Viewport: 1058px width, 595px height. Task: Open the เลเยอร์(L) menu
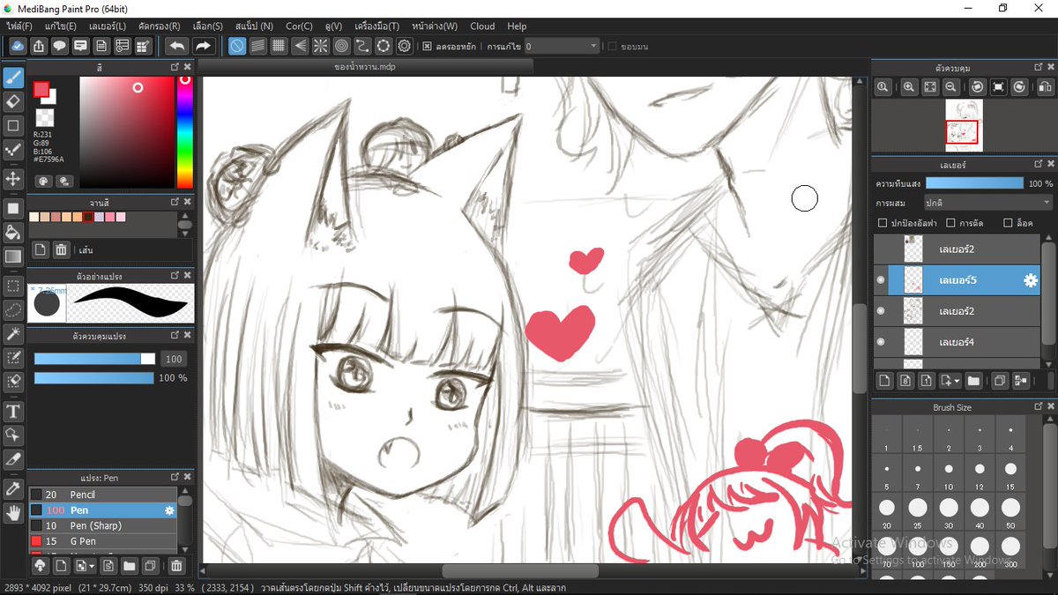108,26
